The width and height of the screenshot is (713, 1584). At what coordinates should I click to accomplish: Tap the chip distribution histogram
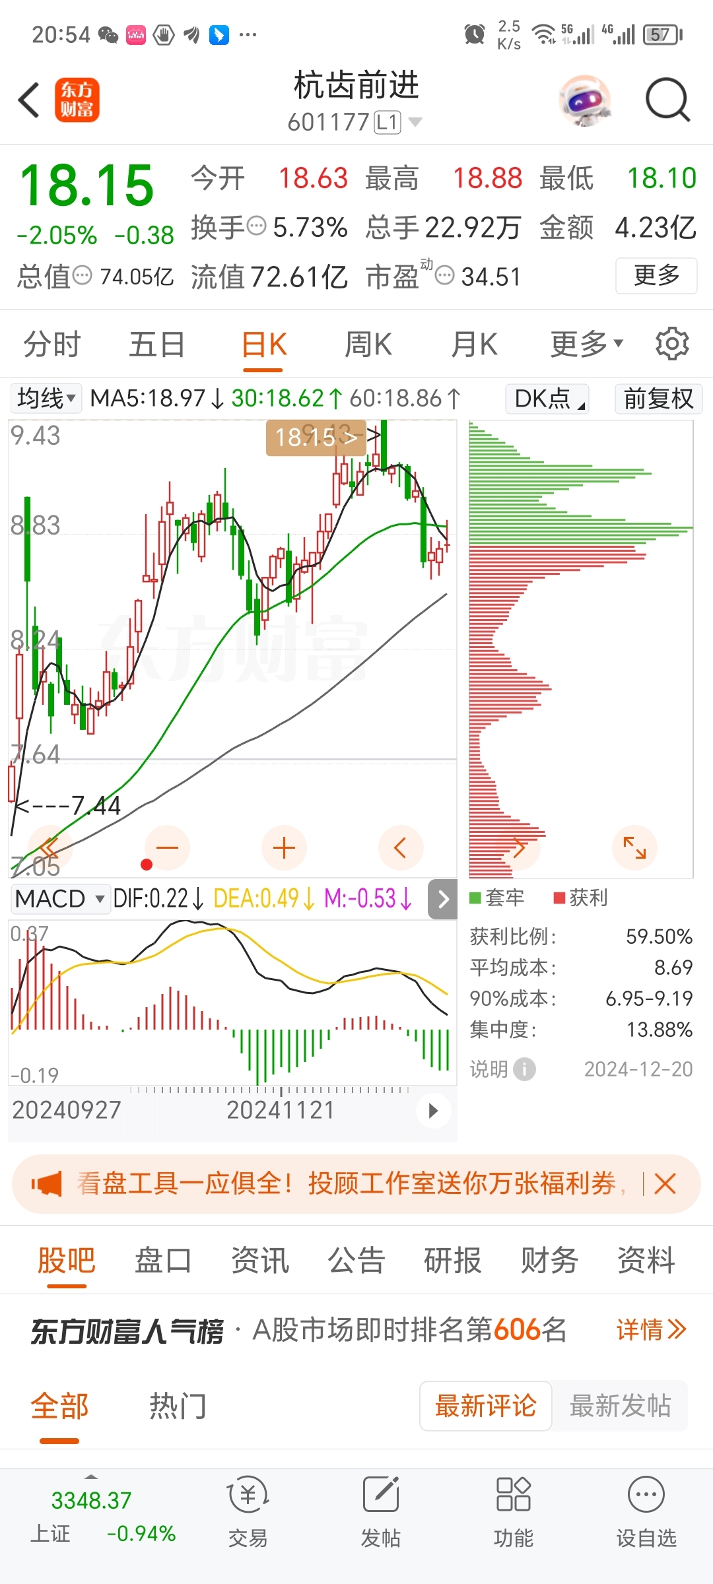pyautogui.click(x=581, y=649)
